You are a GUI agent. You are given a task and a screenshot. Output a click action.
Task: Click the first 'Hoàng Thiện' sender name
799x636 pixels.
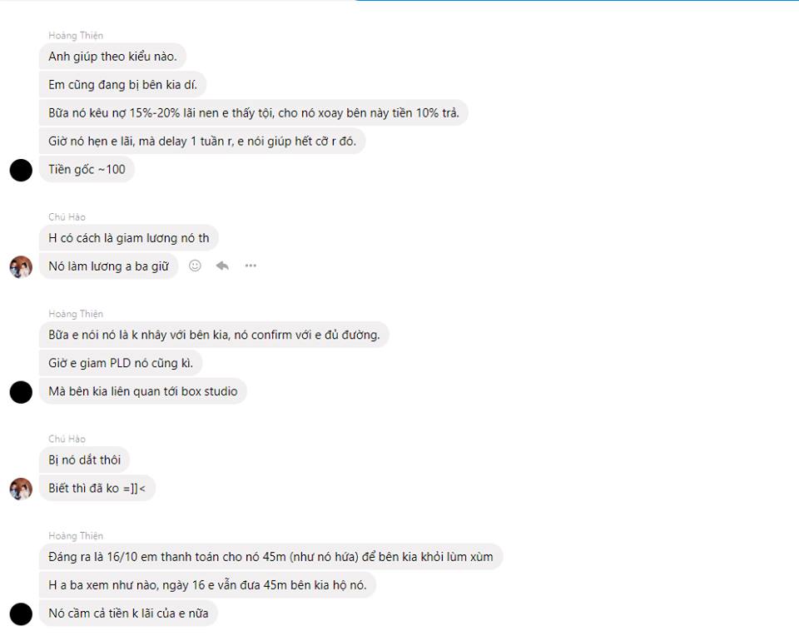click(76, 35)
